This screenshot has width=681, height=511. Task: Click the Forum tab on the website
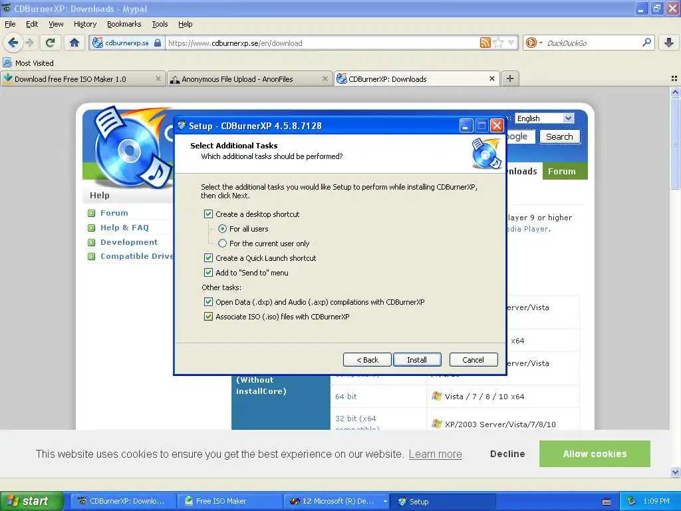[565, 171]
